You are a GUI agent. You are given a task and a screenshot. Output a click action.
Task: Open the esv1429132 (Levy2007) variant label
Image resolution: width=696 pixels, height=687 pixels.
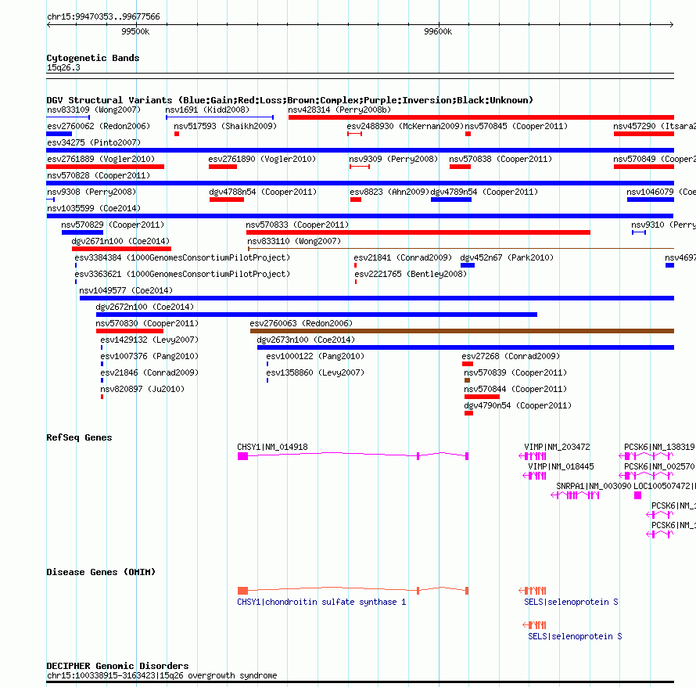coord(149,340)
